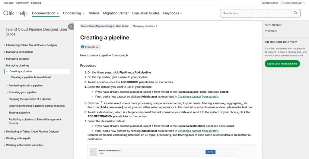The height and width of the screenshot is (159, 309).
Task: Expand Monitoring in Talend Cloud Pipeline Designer
Action: pyautogui.click(x=5, y=132)
